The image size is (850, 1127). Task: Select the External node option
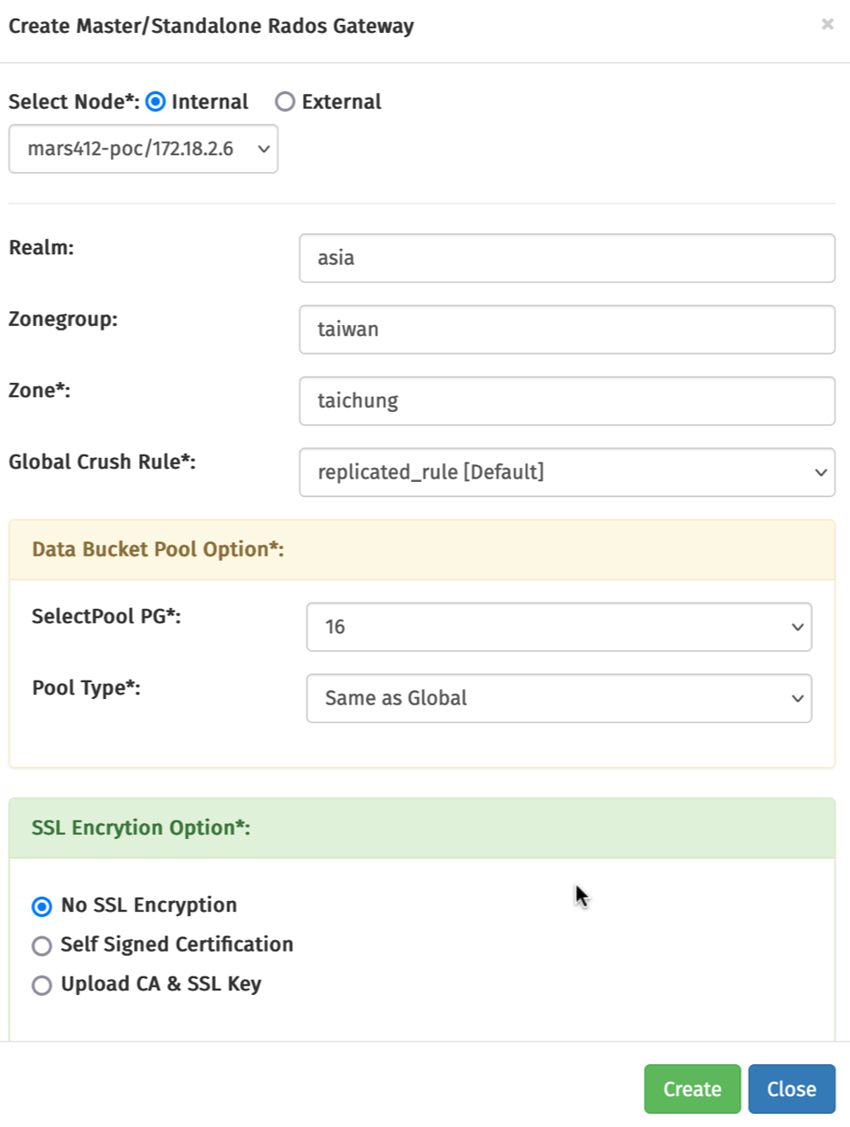(285, 102)
